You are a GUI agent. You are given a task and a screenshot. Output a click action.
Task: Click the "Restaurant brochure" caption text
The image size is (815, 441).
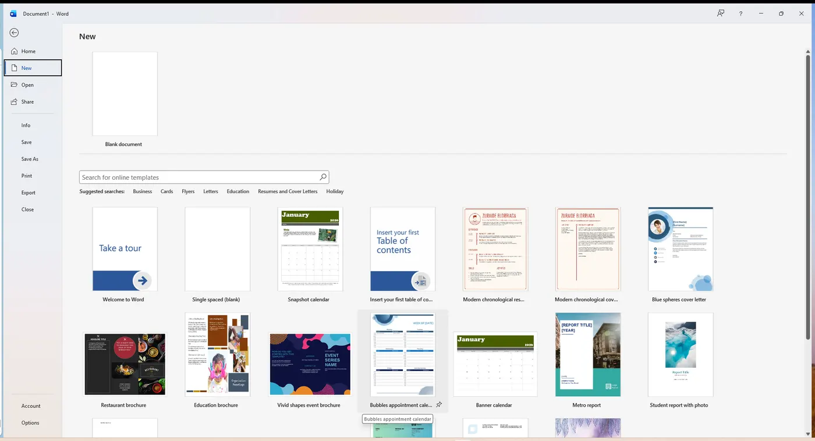(123, 405)
